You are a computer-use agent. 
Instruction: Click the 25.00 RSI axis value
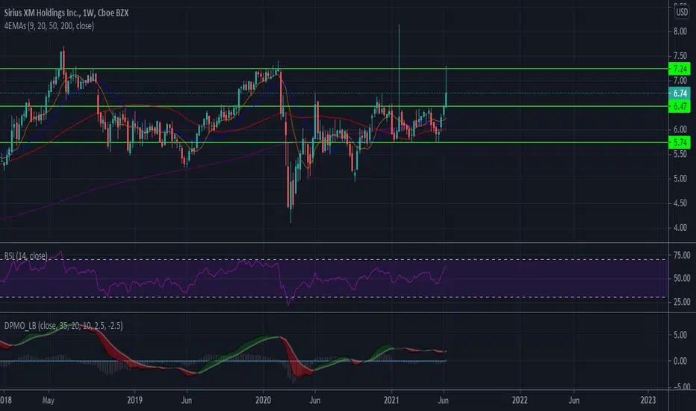tap(681, 302)
